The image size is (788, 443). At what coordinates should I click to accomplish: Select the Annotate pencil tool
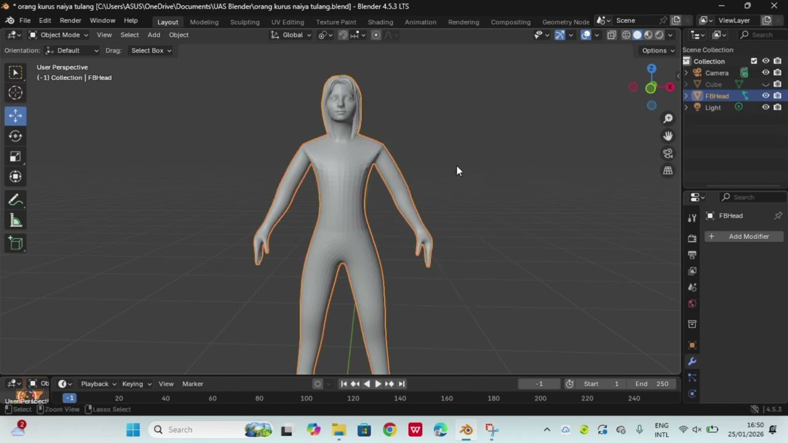pos(15,200)
